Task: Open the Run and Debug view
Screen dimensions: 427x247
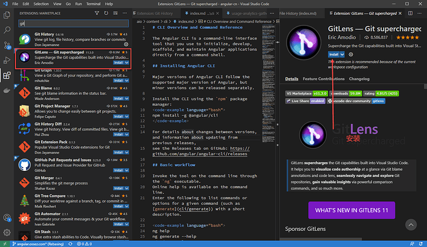Action: [7, 60]
